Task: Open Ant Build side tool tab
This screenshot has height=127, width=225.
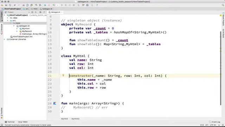Action: 223,33
